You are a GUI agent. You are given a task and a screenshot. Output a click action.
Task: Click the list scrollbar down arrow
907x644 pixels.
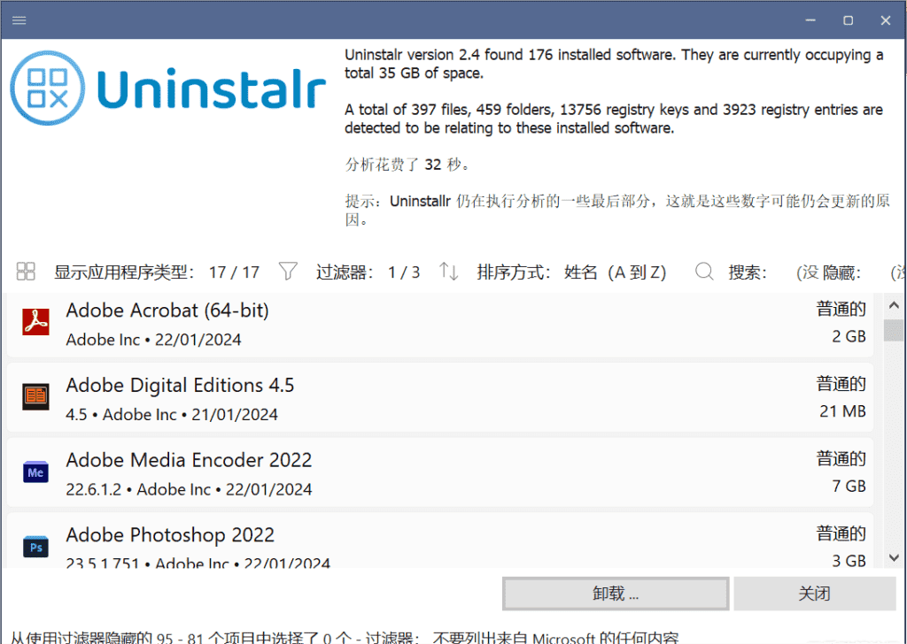point(893,557)
